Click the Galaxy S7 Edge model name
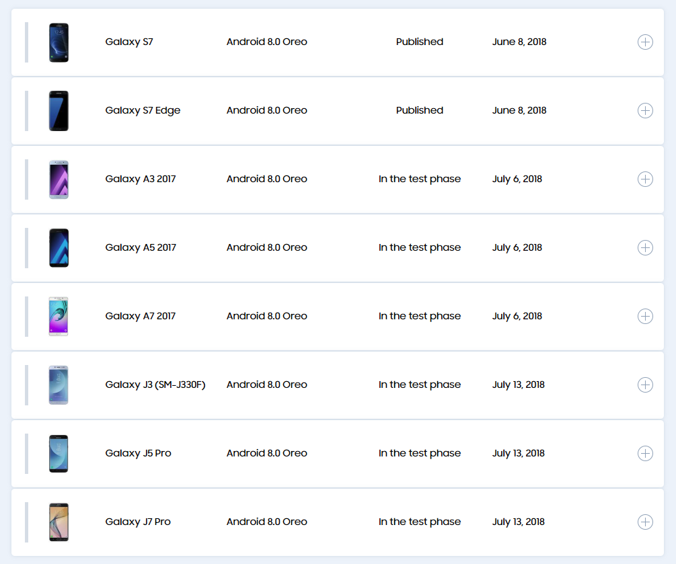This screenshot has width=676, height=564. [x=143, y=110]
